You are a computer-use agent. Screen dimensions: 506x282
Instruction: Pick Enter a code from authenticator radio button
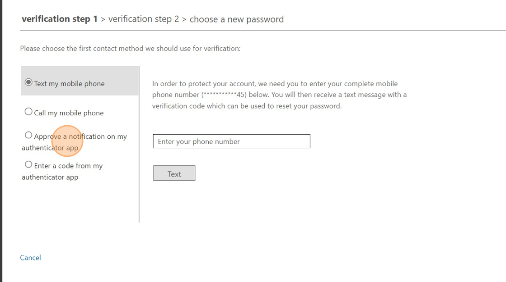point(28,164)
